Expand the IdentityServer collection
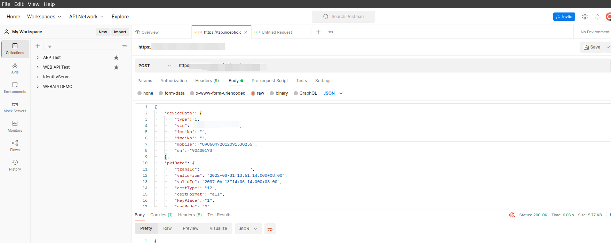 click(38, 77)
